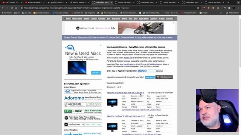Click the page vertical scrollbar
Screen dimensions: 241x135
240,43
